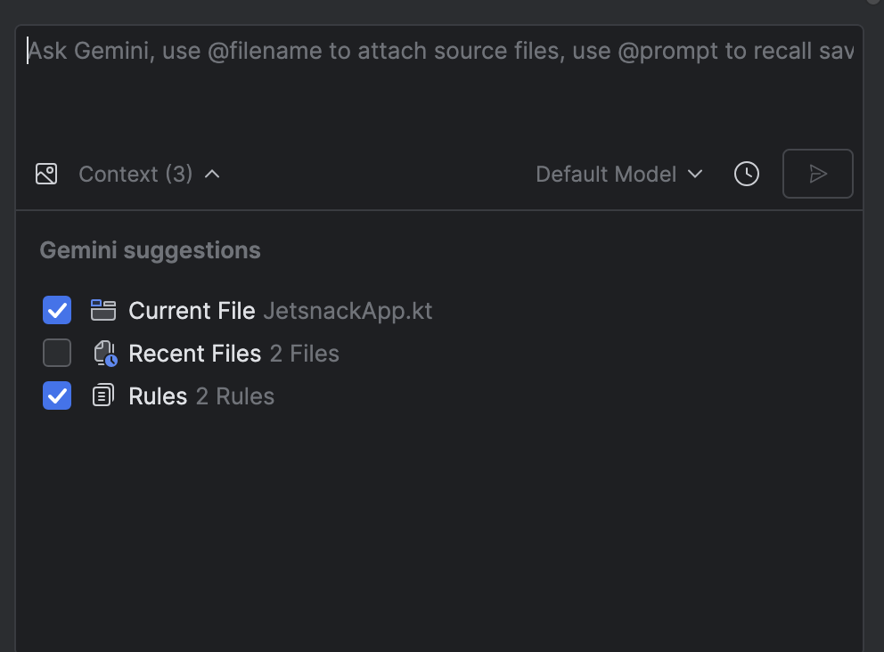This screenshot has height=652, width=884.
Task: Click the chevron beside Default Model
Action: (x=696, y=175)
